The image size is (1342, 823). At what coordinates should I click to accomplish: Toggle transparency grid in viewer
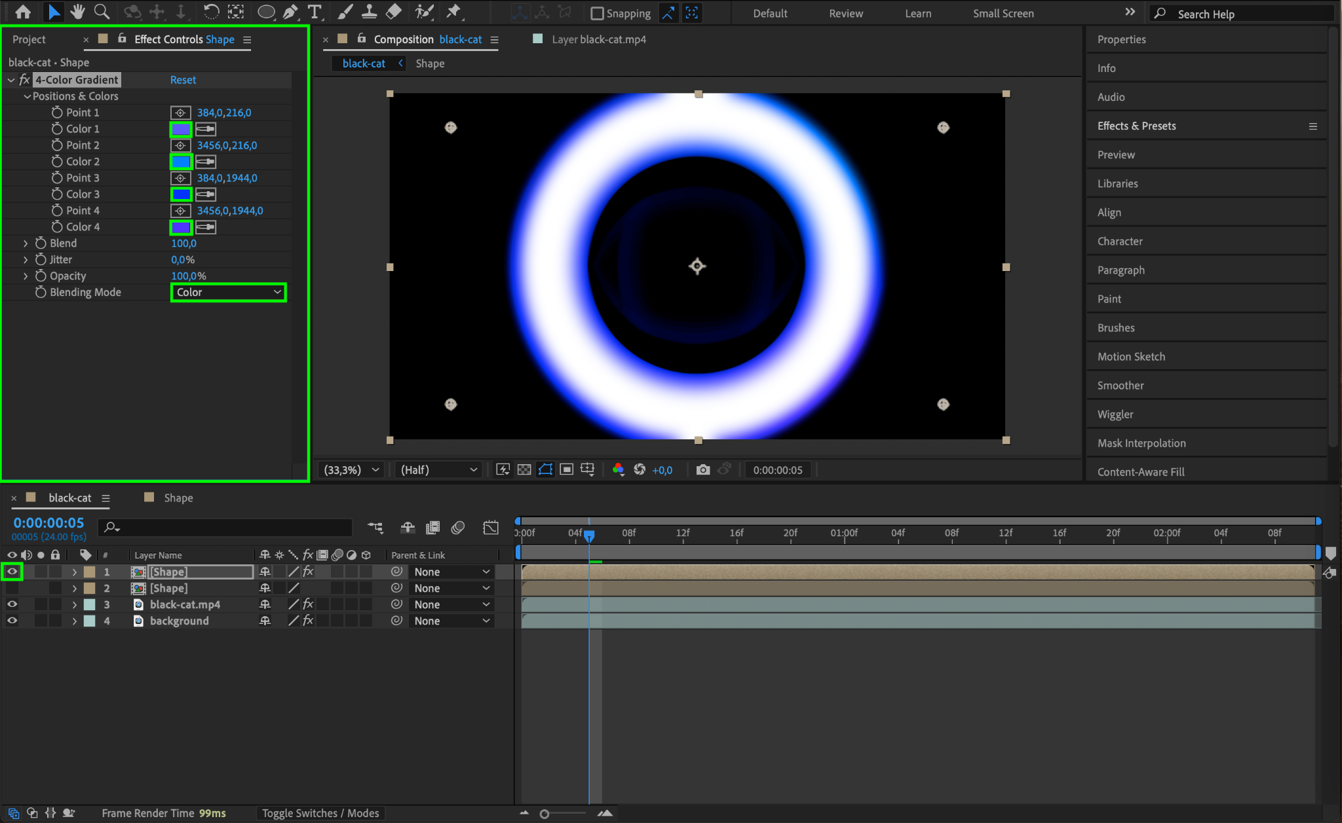pos(524,469)
